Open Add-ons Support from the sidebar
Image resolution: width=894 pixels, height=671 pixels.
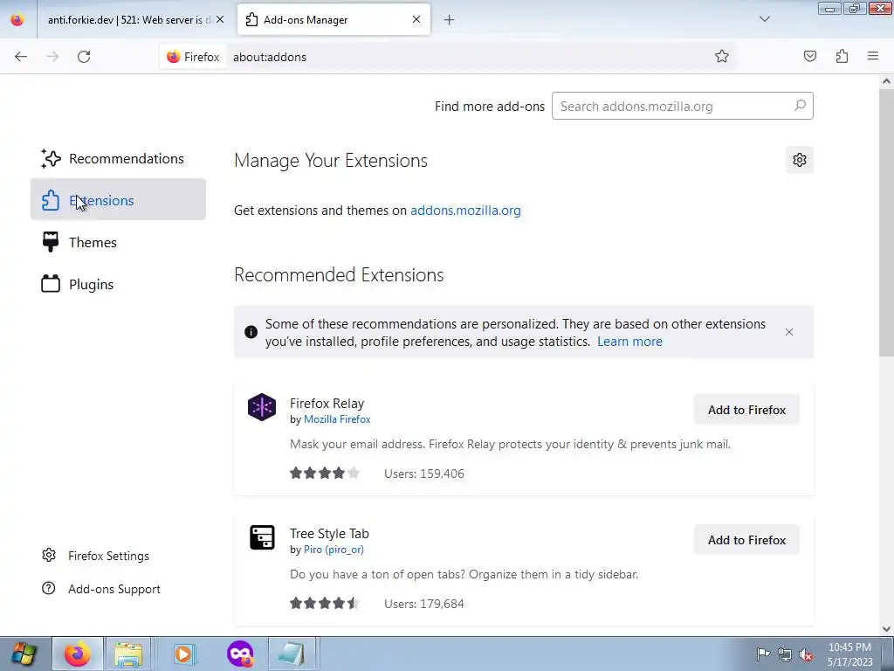click(x=101, y=589)
